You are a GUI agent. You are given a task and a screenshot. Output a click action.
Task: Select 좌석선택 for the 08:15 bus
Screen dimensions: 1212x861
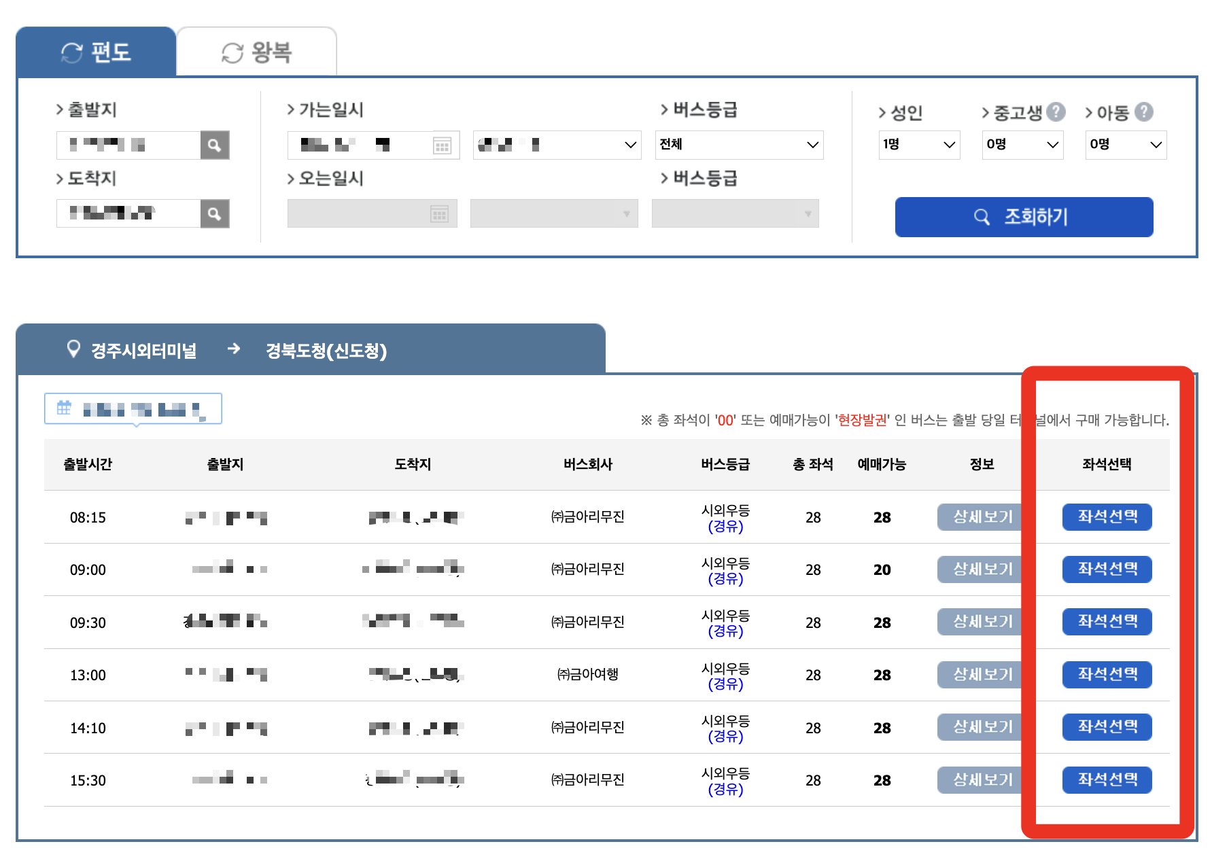(1106, 517)
